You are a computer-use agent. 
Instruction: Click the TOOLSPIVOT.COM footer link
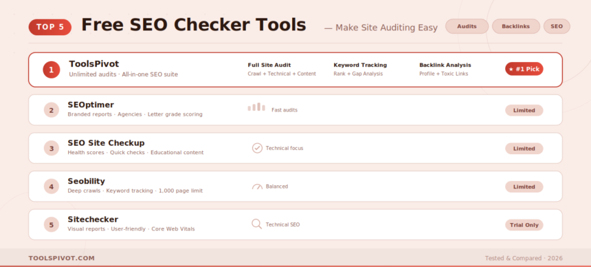61,258
